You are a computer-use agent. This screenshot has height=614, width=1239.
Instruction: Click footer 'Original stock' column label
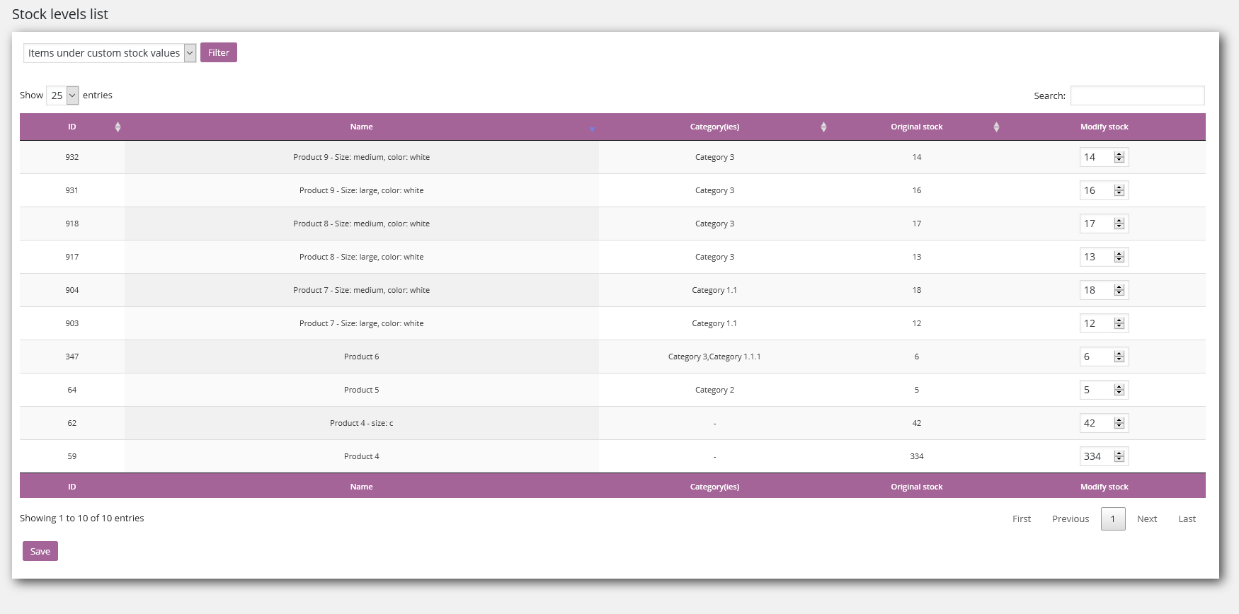(x=917, y=487)
